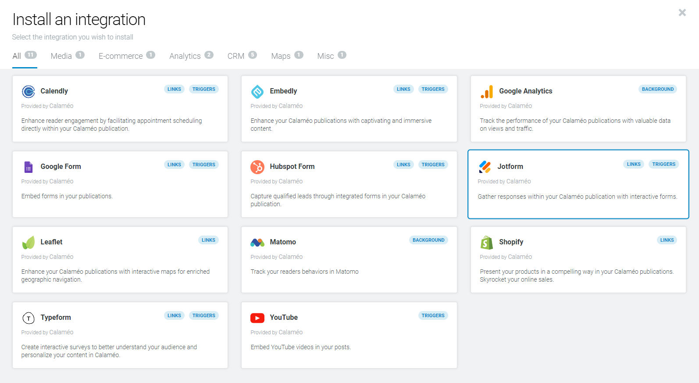Viewport: 699px width, 383px height.
Task: Close the Install an integration dialog
Action: (682, 13)
